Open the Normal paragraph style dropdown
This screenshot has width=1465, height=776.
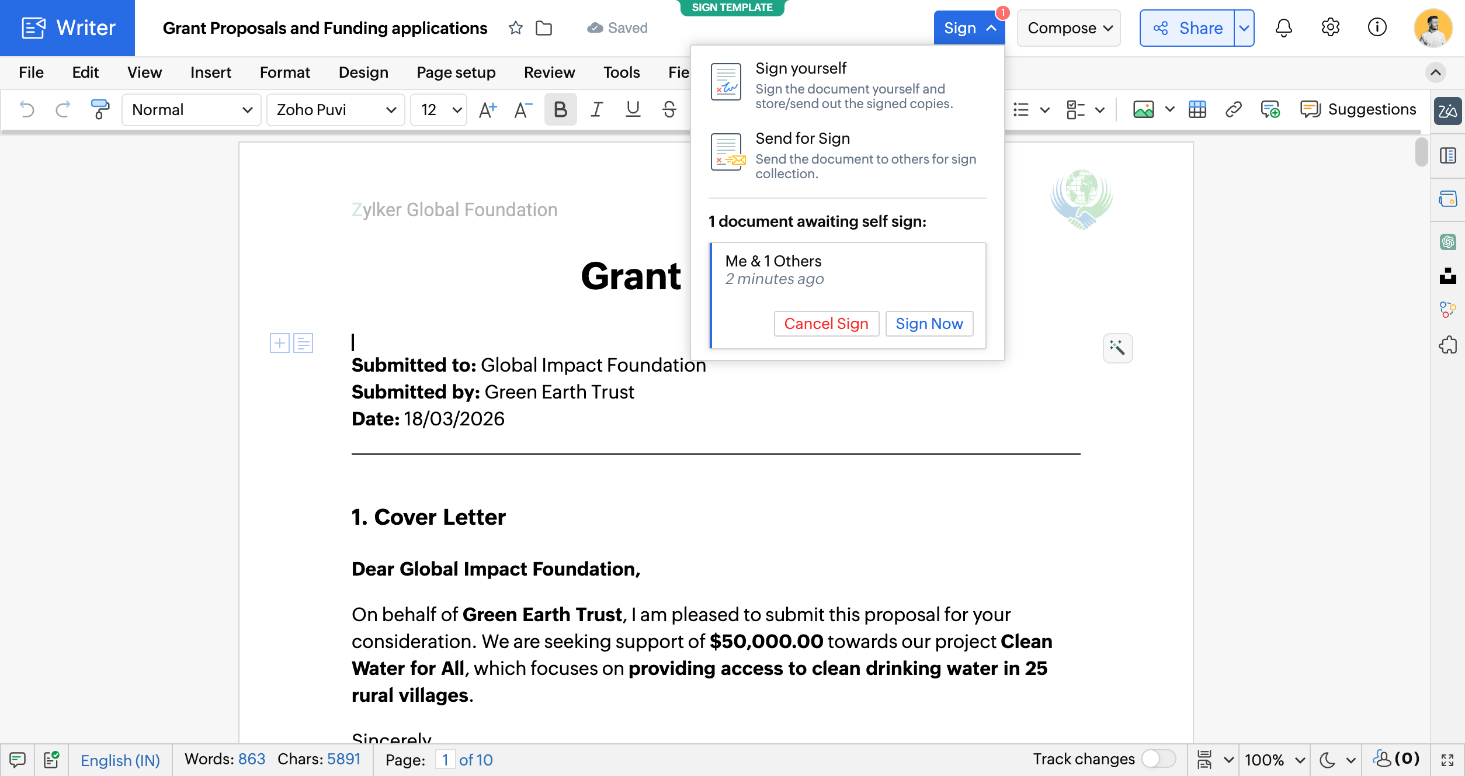(x=192, y=109)
